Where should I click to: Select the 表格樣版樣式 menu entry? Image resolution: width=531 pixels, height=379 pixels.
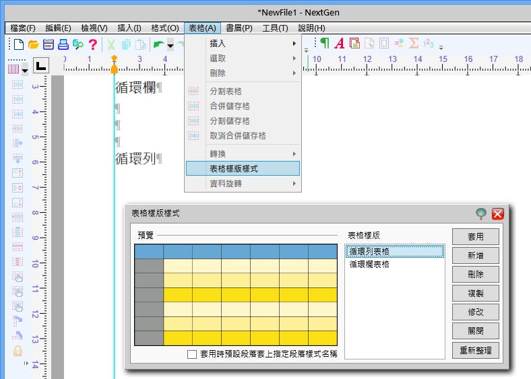(x=243, y=168)
